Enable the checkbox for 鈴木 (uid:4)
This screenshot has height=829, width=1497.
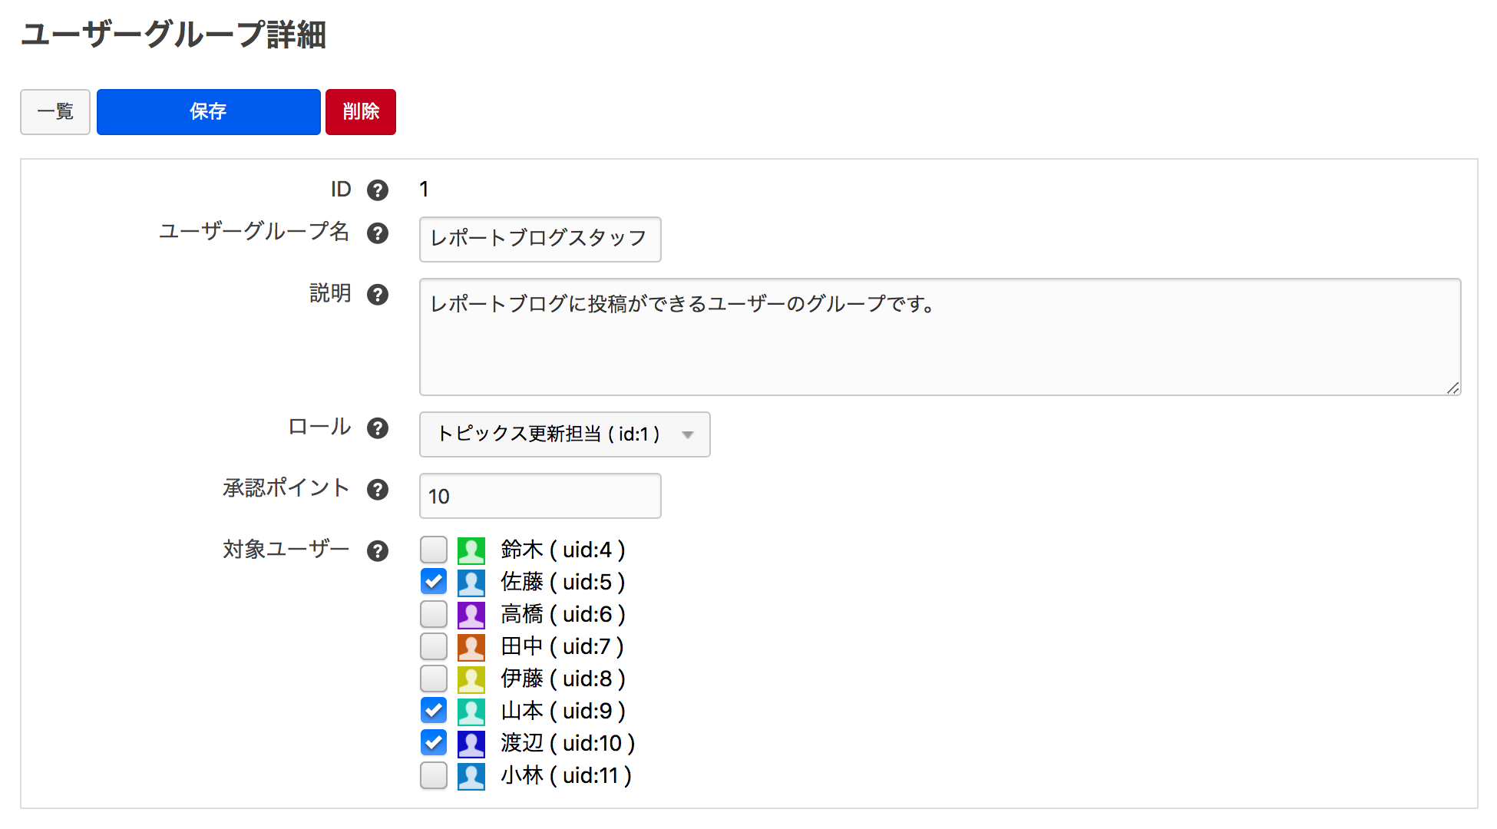[434, 550]
